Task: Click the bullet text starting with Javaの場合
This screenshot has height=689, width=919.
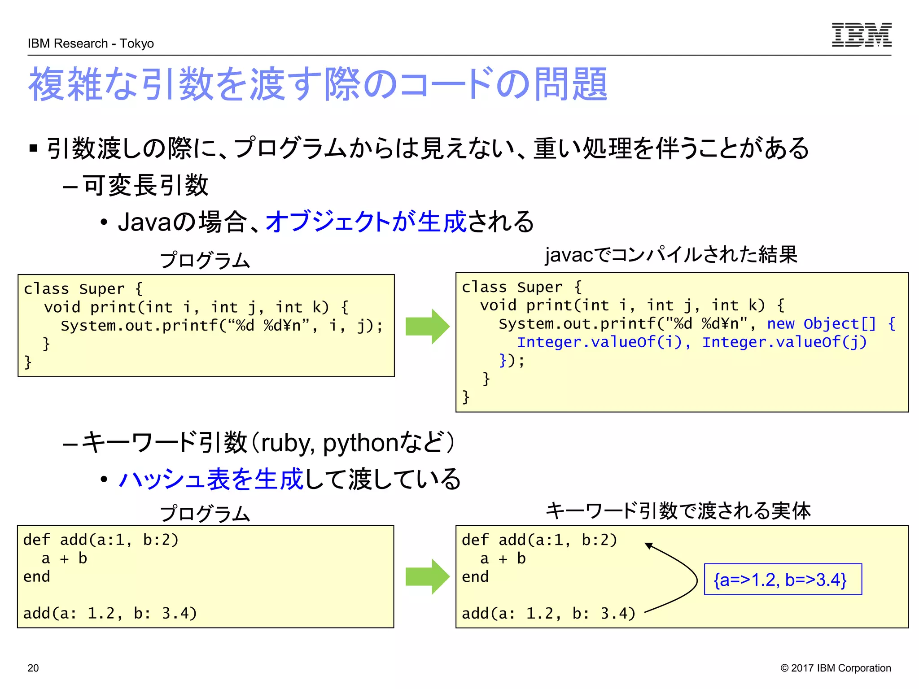Action: tap(326, 222)
